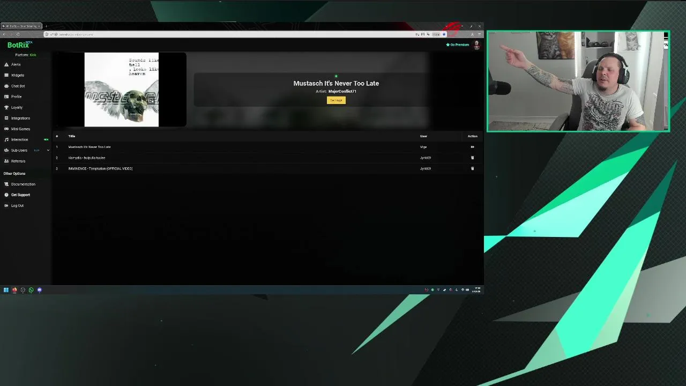686x386 pixels.
Task: Click the Mustasch album art video
Action: (122, 90)
